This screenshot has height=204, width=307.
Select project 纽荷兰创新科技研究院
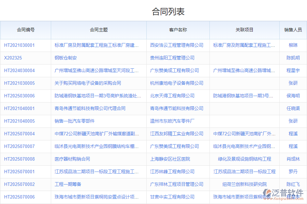pyautogui.click(x=244, y=184)
